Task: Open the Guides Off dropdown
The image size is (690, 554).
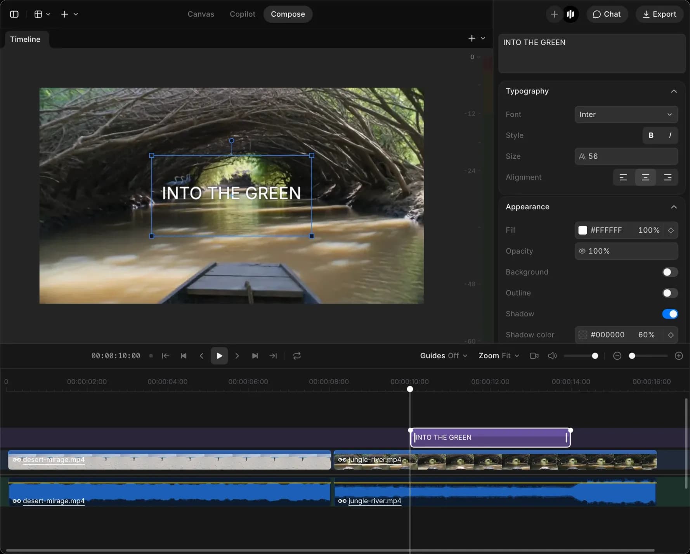Action: click(444, 356)
